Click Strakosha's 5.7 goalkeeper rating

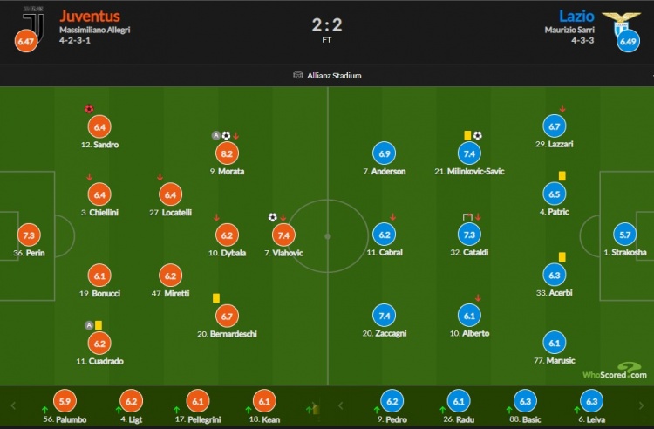click(625, 235)
